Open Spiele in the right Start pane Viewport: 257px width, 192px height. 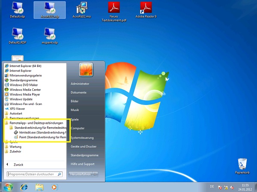(x=75, y=119)
